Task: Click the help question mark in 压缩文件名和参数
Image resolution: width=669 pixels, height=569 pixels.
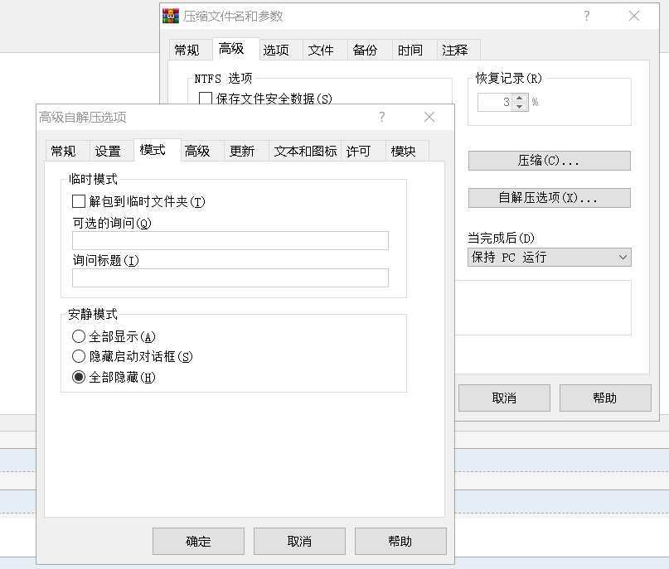Action: [587, 17]
